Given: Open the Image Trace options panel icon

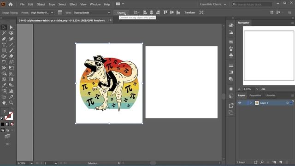Looking at the screenshot, I should pyautogui.click(x=60, y=12).
